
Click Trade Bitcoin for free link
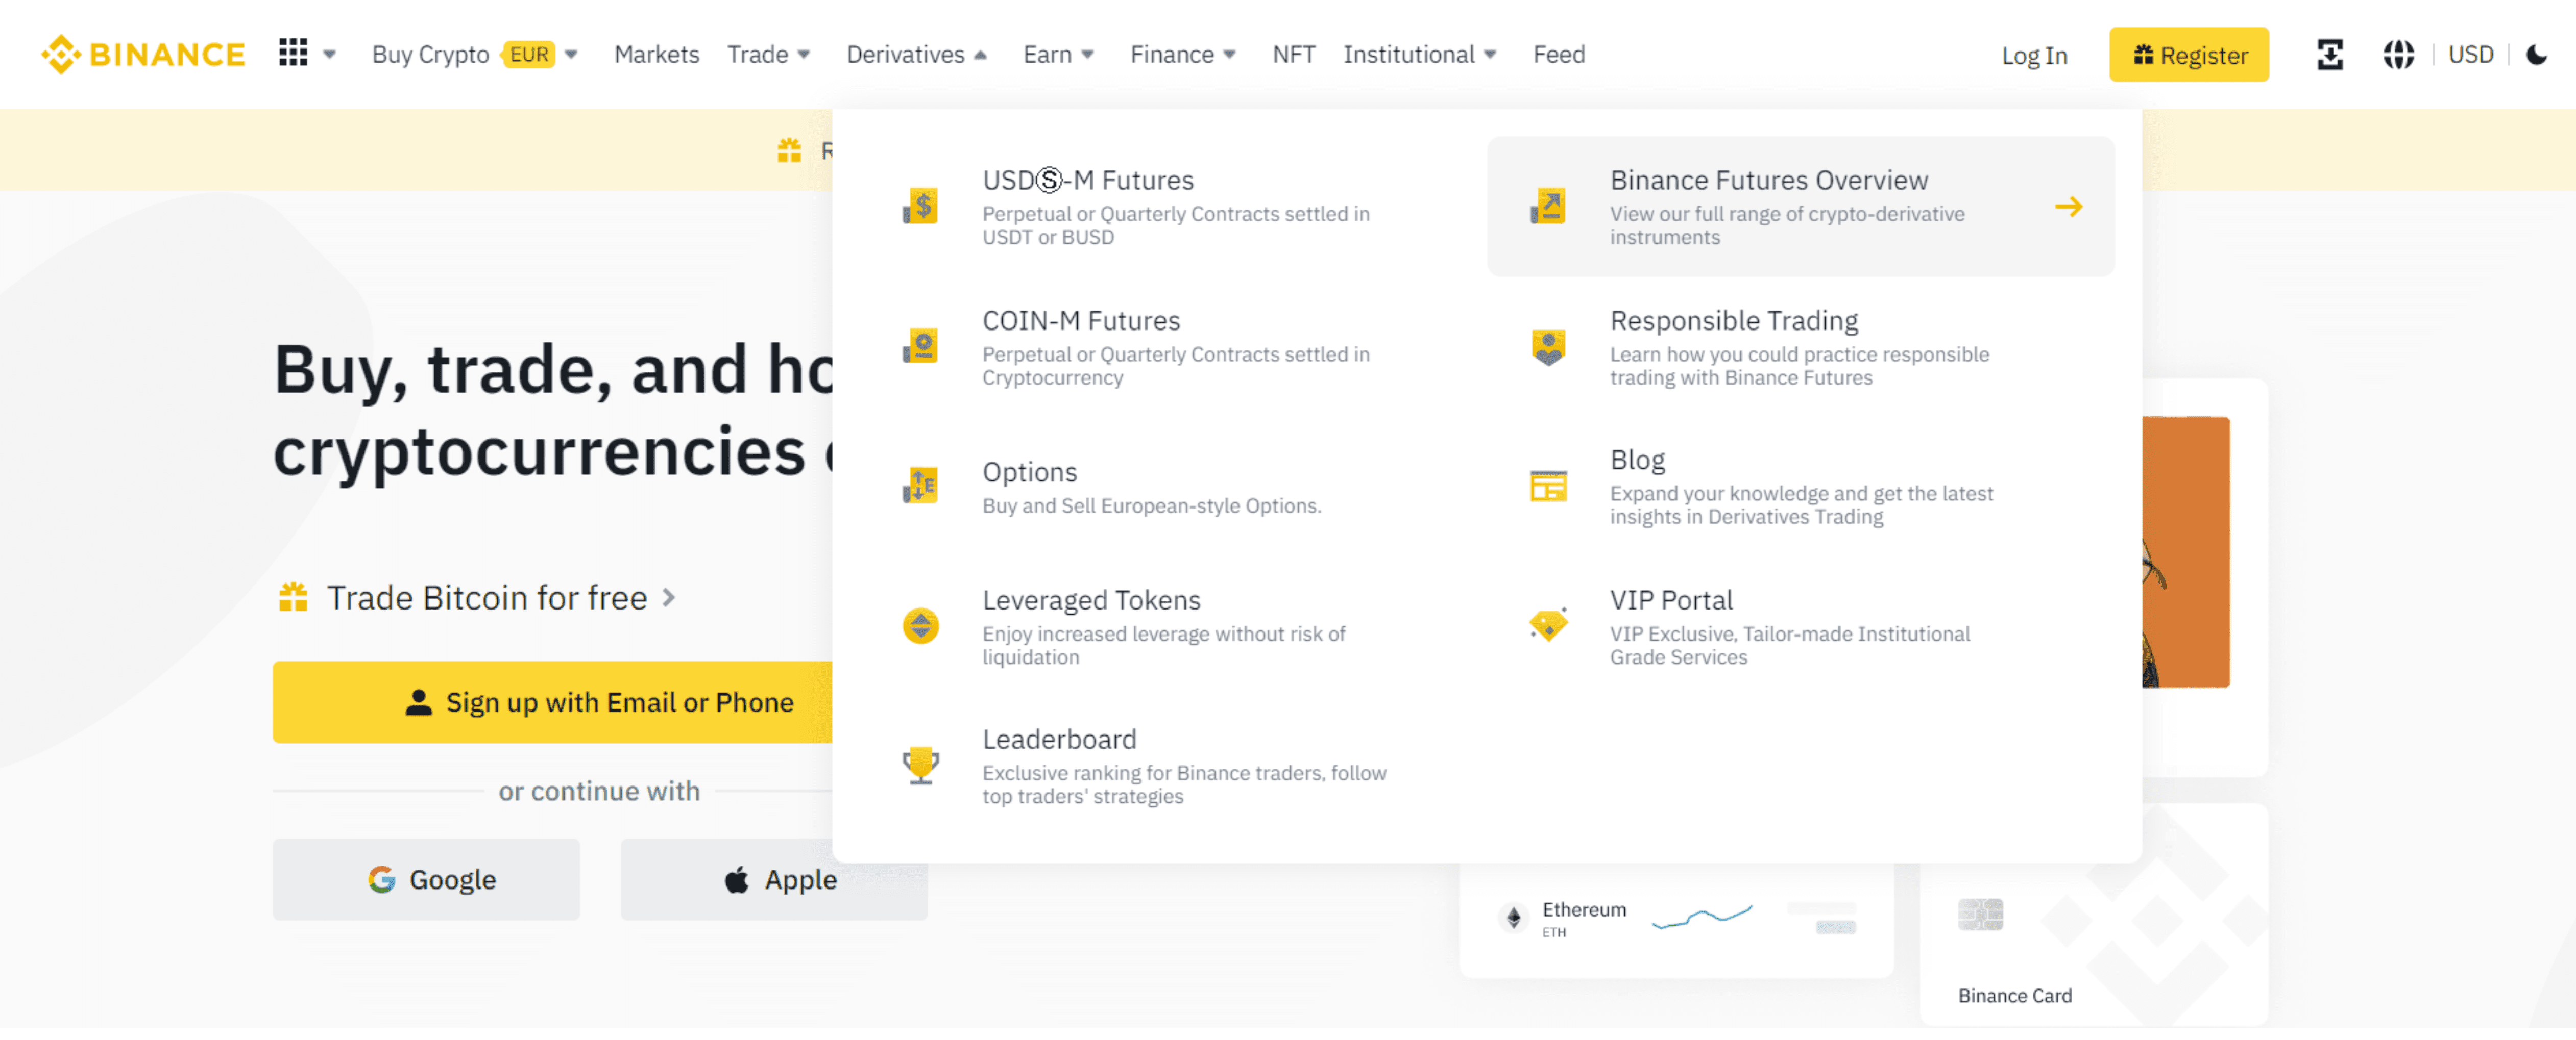pyautogui.click(x=487, y=597)
